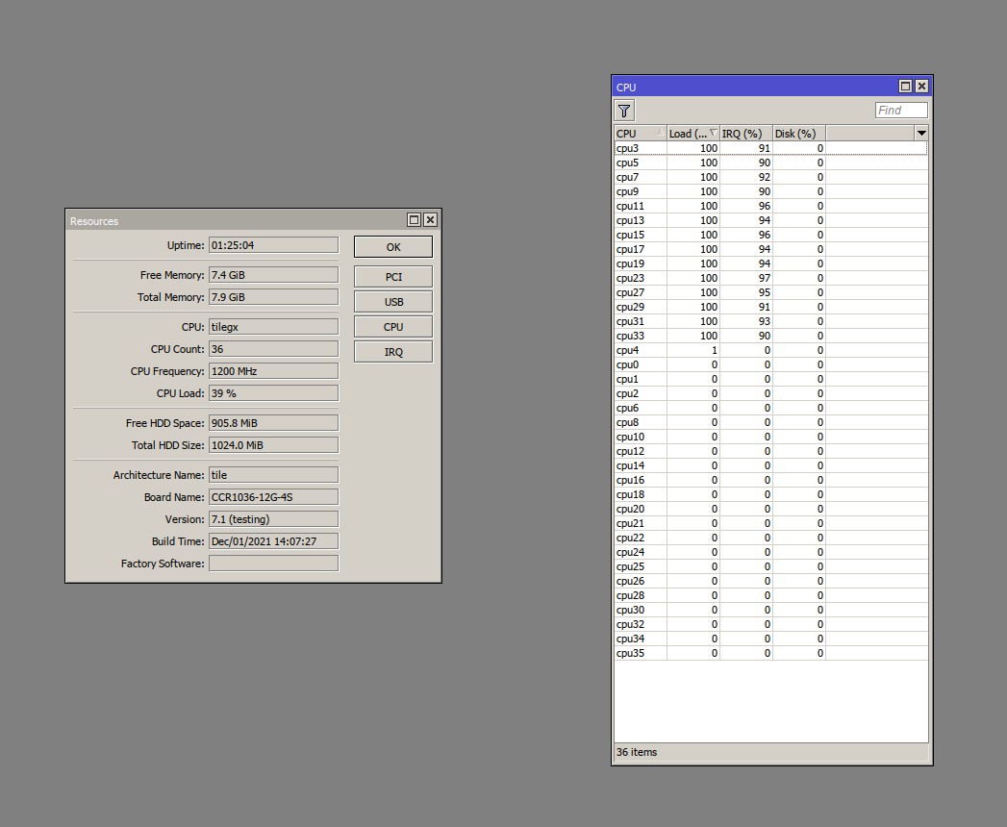This screenshot has height=827, width=1007.
Task: Select the cpu20 row
Action: point(770,509)
